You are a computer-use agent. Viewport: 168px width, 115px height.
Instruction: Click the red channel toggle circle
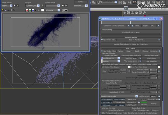(27, 10)
